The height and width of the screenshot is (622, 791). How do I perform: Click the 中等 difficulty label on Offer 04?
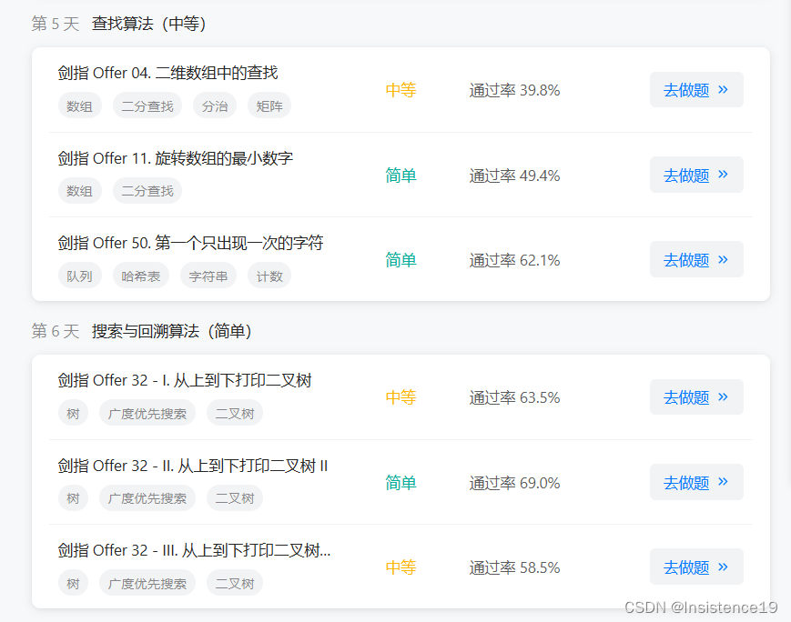point(401,89)
